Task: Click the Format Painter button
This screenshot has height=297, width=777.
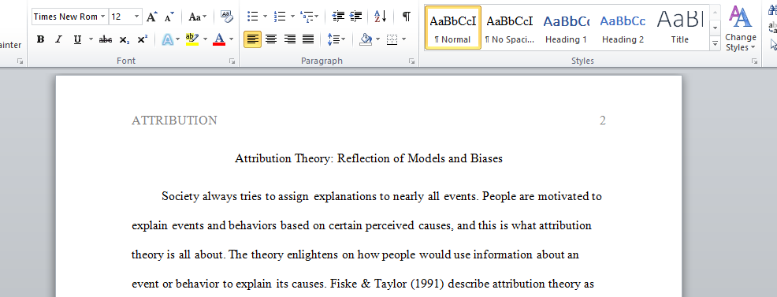Action: 10,45
